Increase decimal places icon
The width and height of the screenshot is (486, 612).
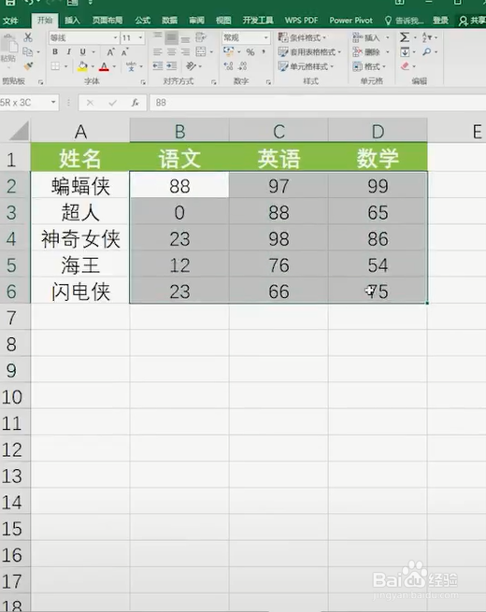pos(228,66)
